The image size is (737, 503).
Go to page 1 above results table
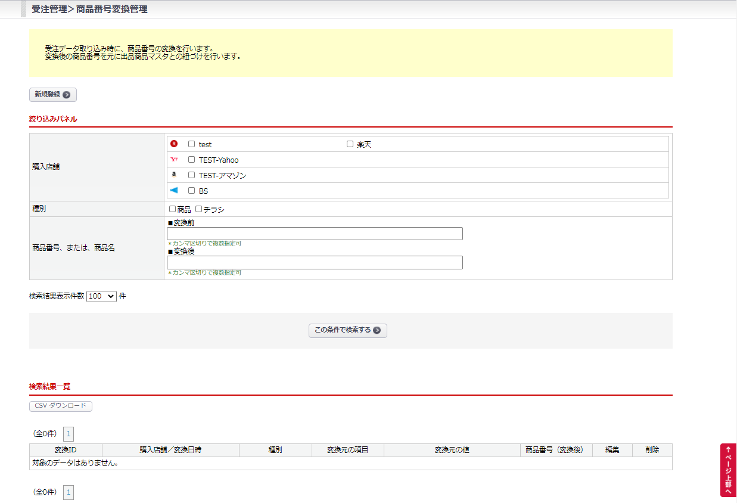tap(69, 434)
